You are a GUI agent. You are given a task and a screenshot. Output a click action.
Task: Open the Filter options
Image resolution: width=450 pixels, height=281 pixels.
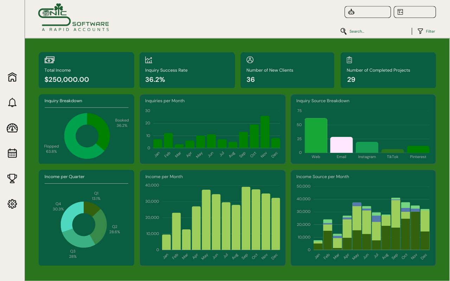pyautogui.click(x=426, y=31)
